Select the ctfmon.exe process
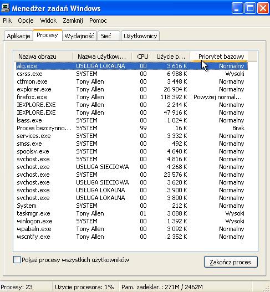This screenshot has width=270, height=292. click(132, 81)
